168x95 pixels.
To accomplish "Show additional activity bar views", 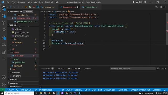I will (3, 59).
